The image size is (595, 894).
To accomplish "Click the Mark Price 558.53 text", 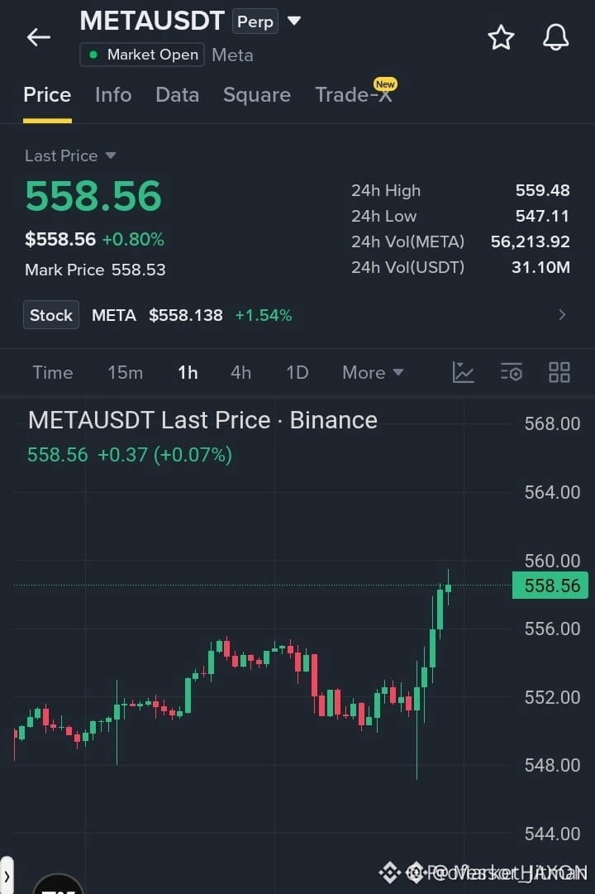I will (x=95, y=270).
